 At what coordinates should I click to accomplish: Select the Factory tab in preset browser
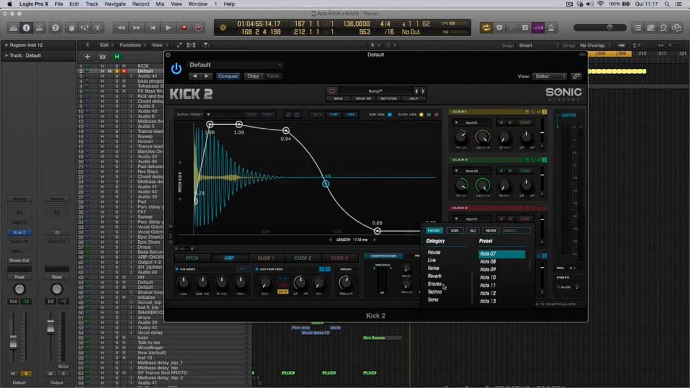[434, 231]
